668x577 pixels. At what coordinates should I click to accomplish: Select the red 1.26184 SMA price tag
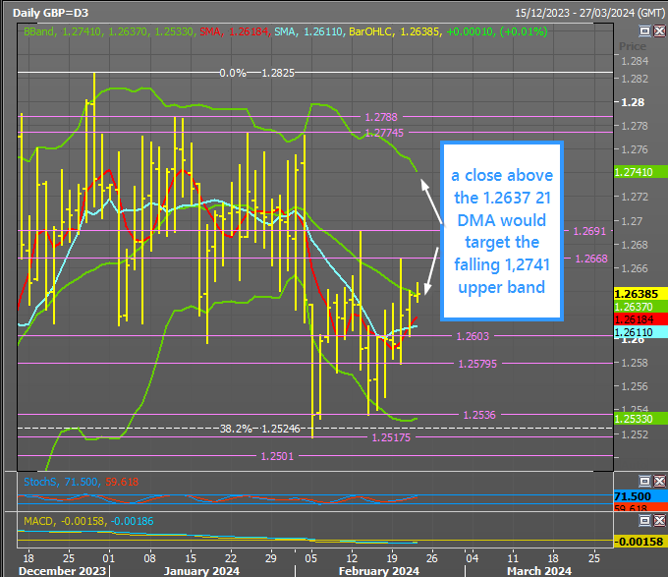pyautogui.click(x=640, y=319)
